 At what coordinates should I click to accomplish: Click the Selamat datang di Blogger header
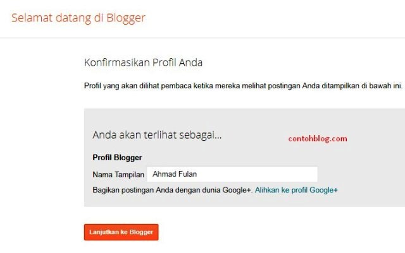point(78,18)
